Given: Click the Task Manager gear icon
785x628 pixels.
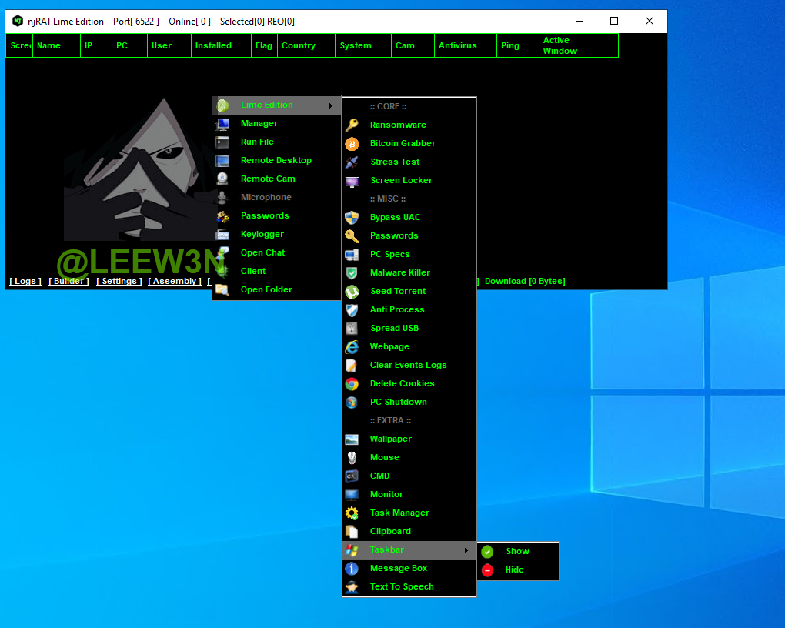Looking at the screenshot, I should (352, 513).
